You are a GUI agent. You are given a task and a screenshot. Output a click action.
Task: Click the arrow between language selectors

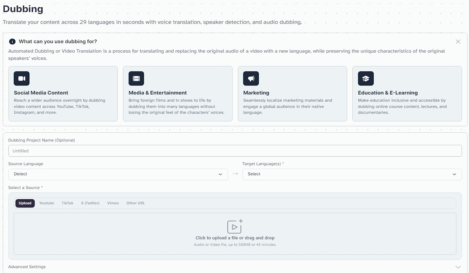pos(235,174)
